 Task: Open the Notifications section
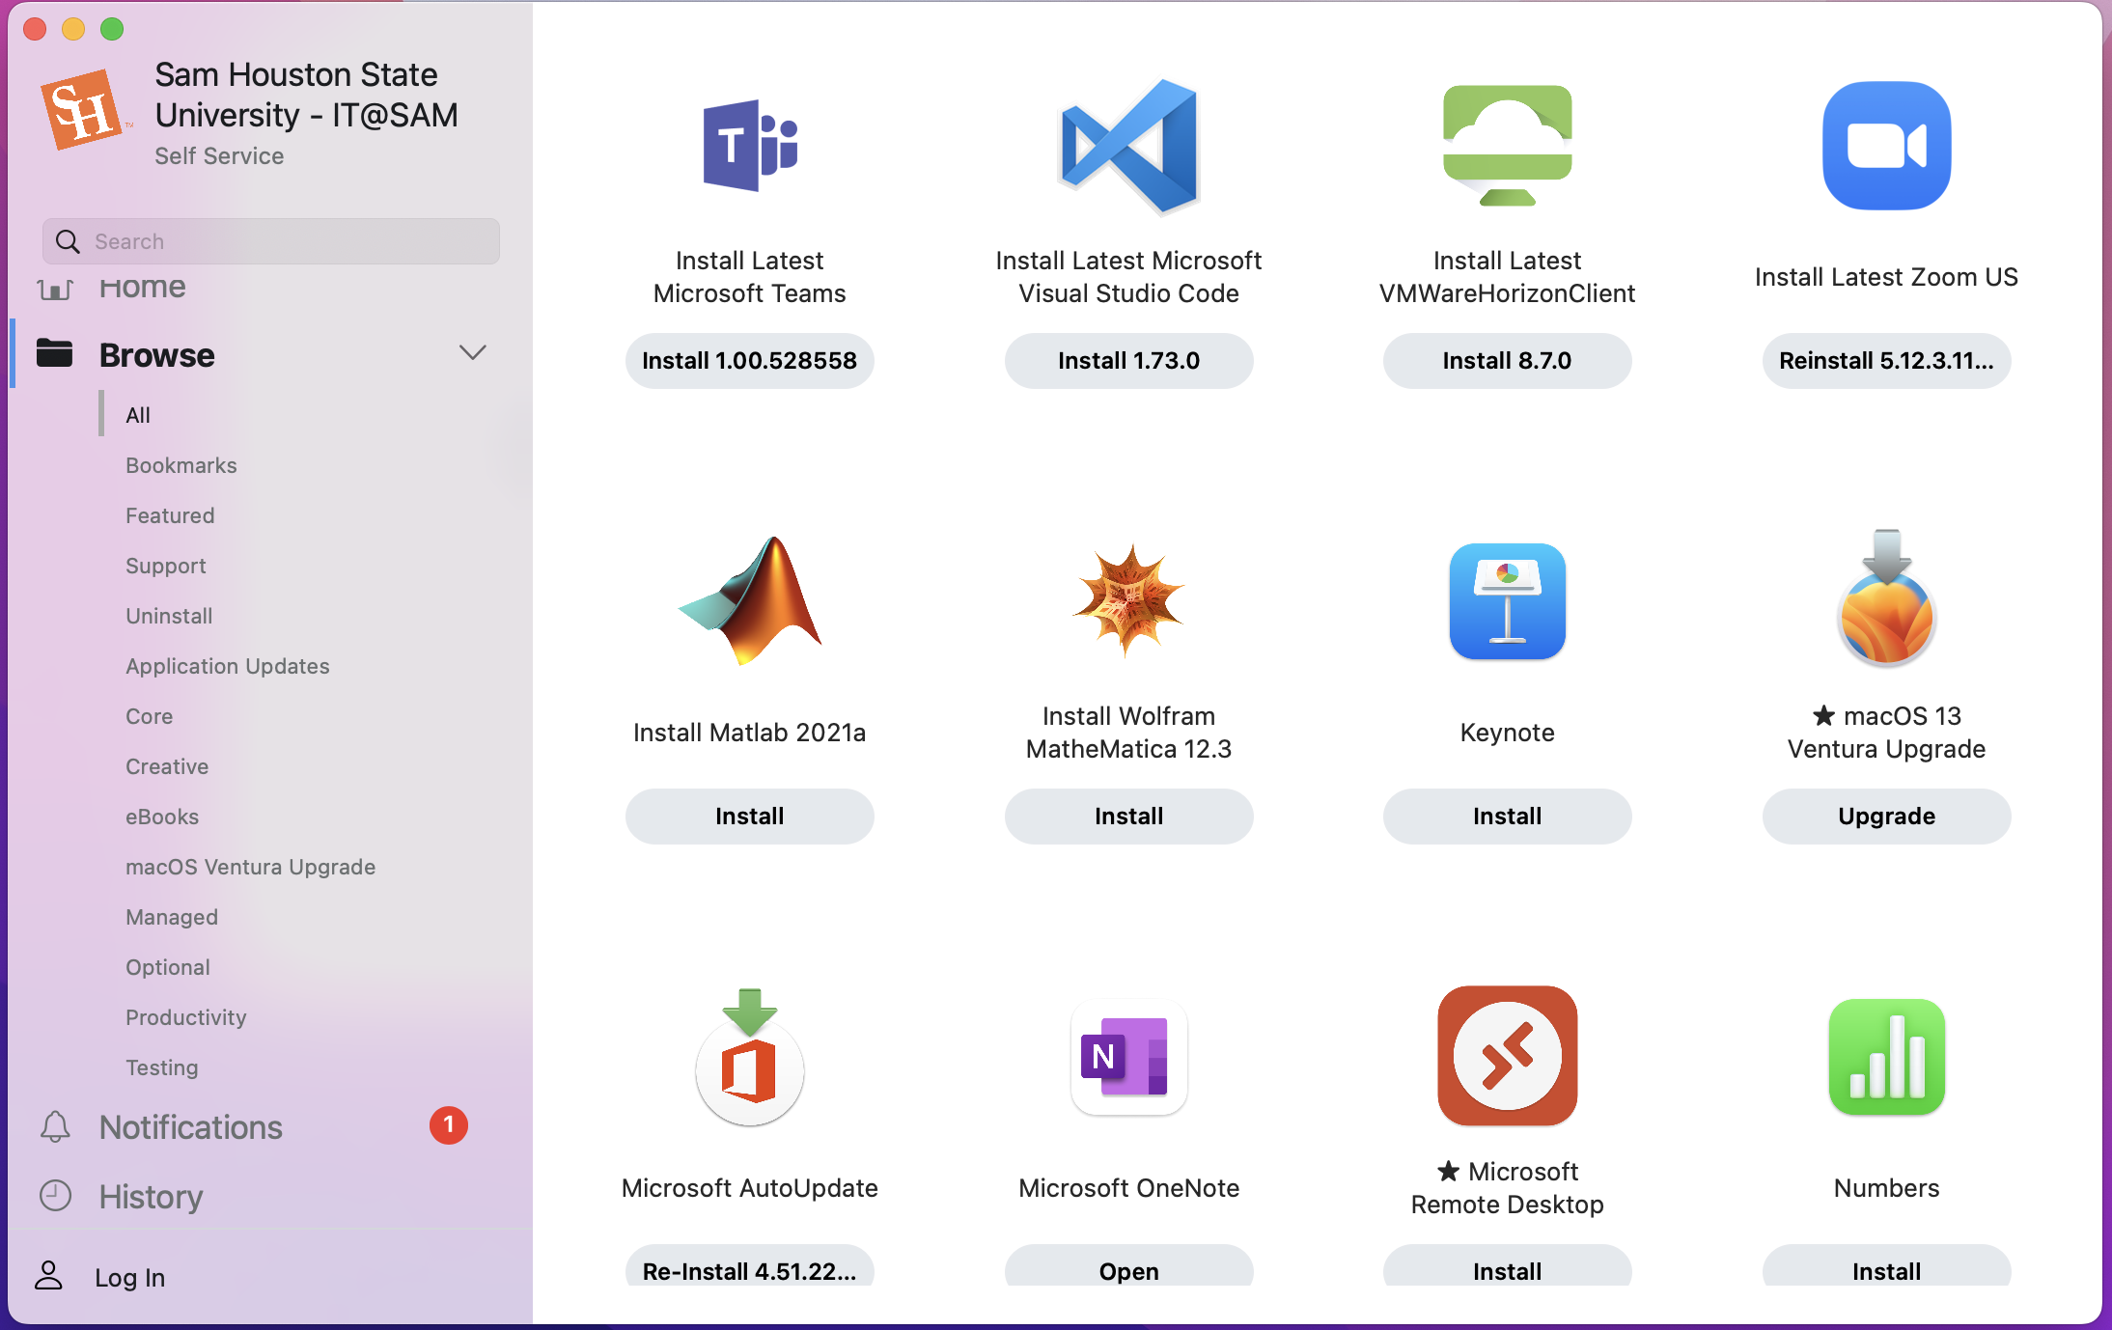pyautogui.click(x=190, y=1127)
